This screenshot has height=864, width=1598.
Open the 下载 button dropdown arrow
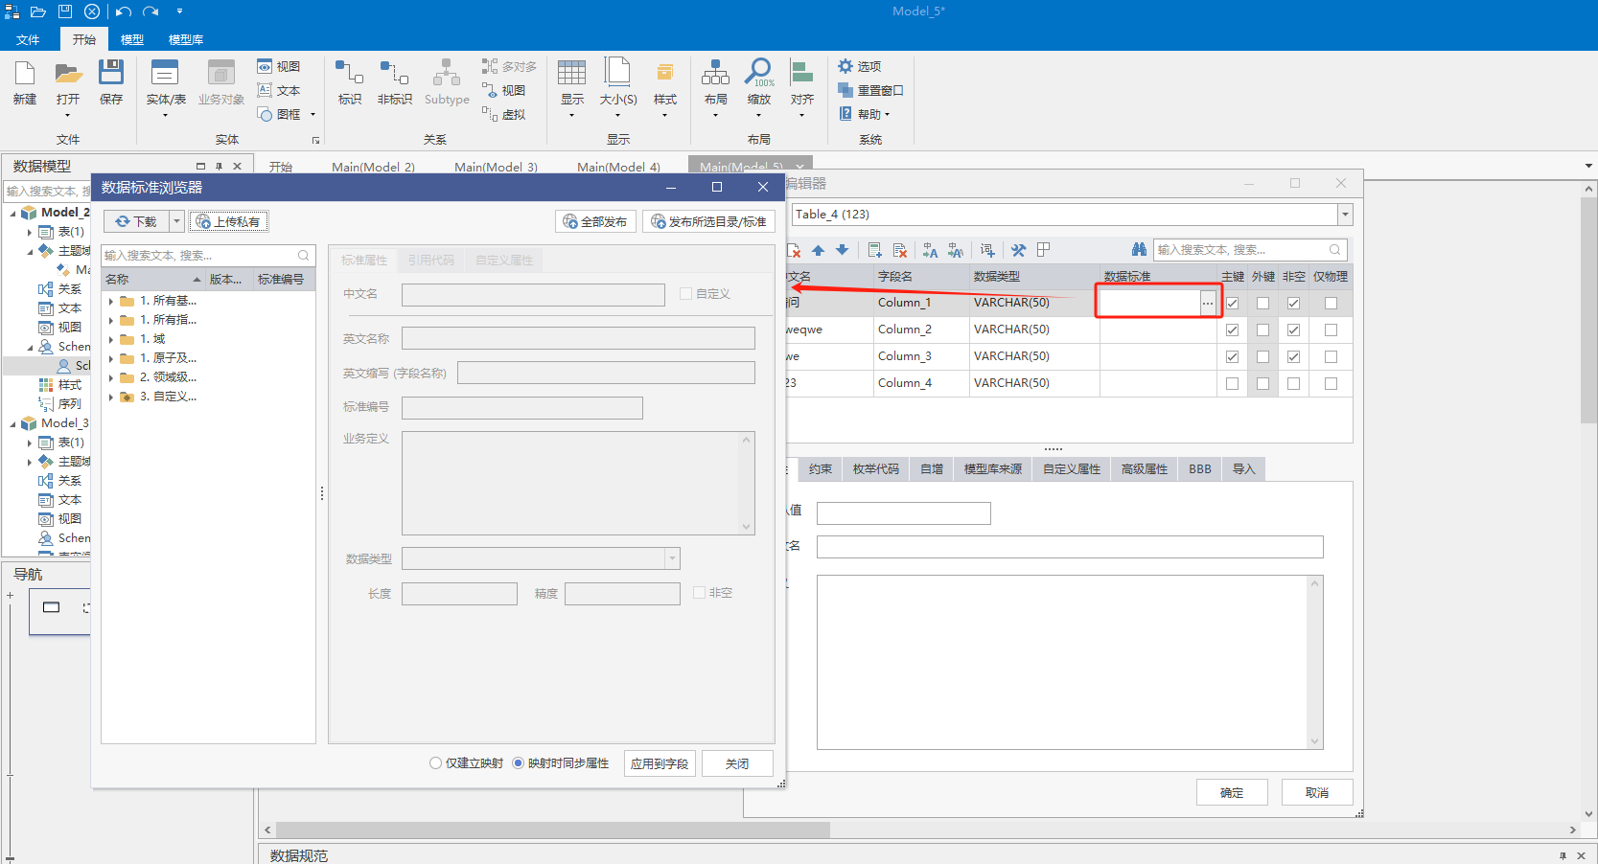(x=176, y=221)
